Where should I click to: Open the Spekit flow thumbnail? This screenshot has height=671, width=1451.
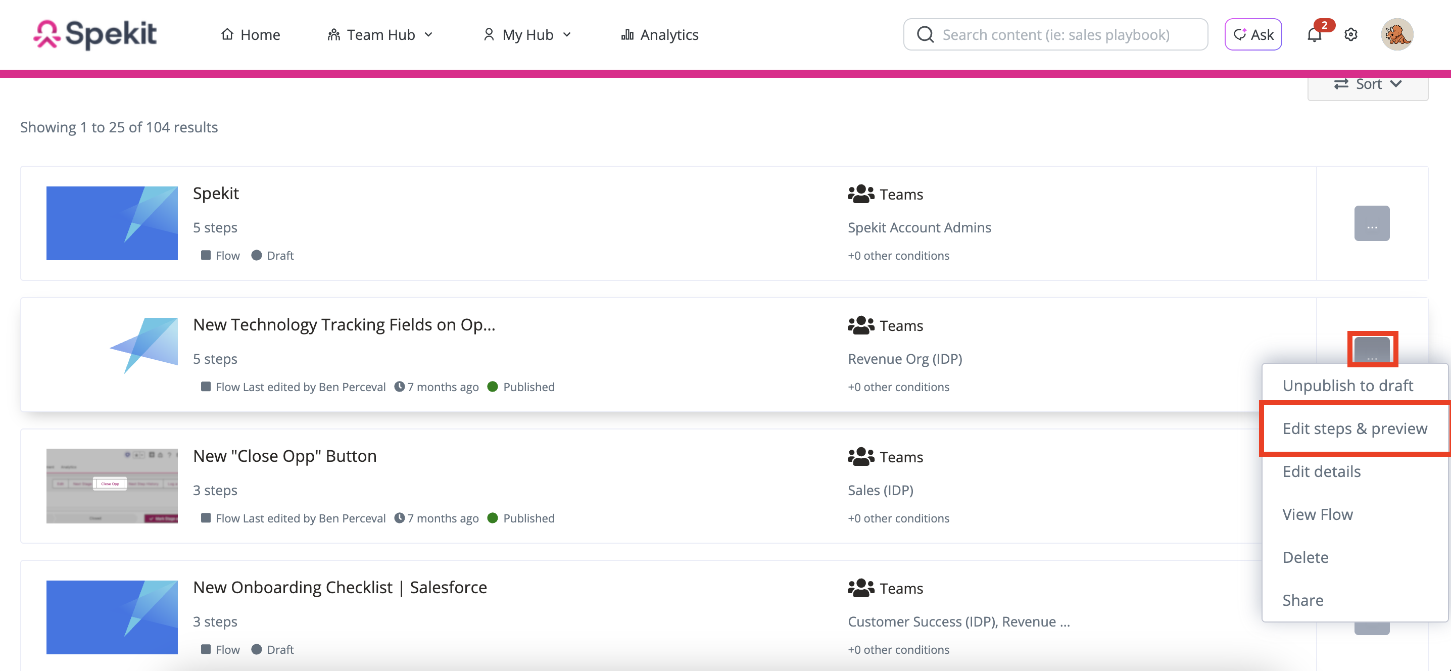click(112, 223)
